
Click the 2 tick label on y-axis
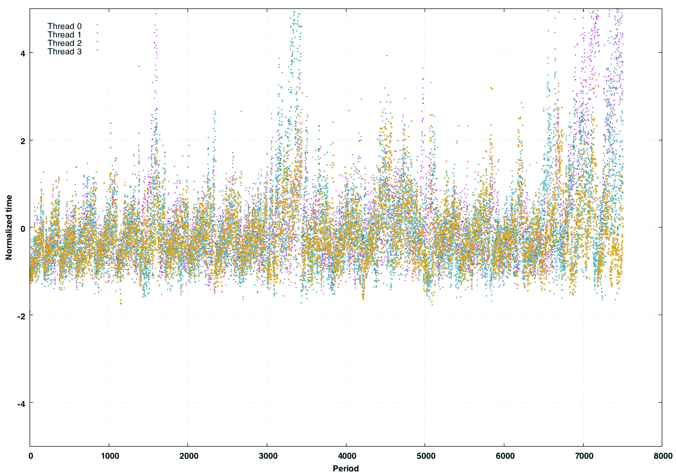pyautogui.click(x=23, y=140)
